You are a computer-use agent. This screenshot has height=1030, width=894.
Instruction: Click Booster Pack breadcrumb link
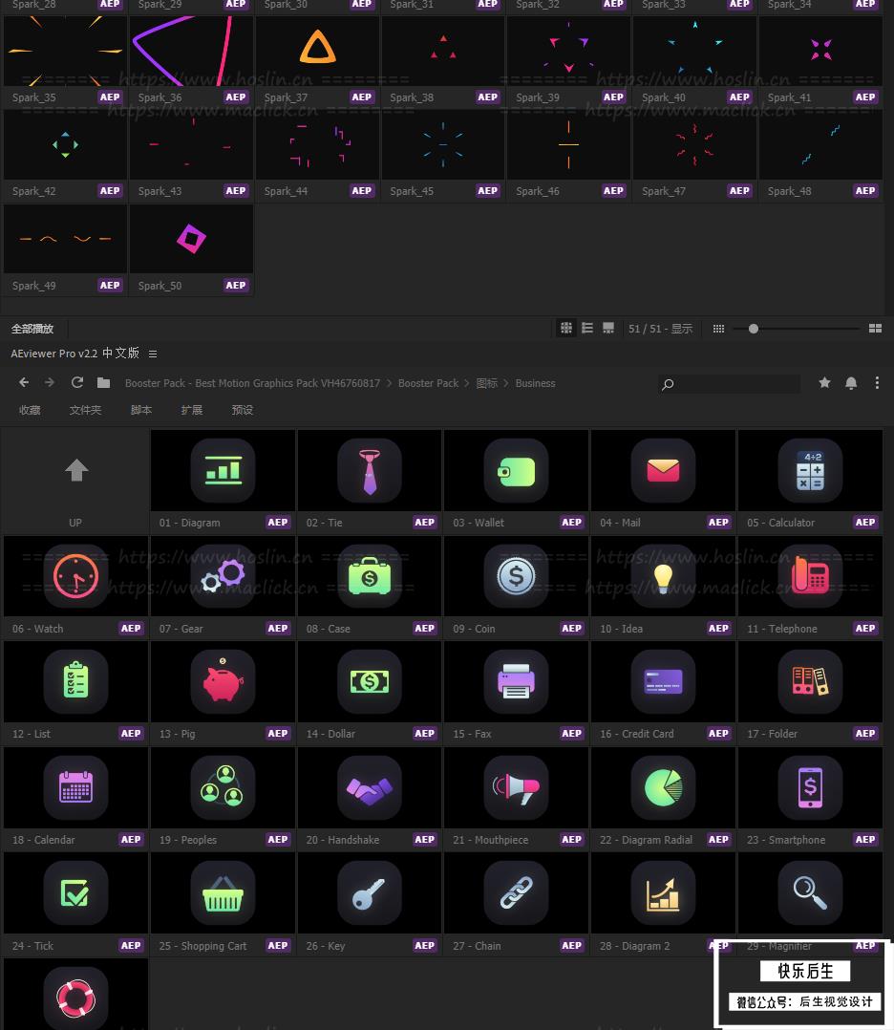point(428,383)
